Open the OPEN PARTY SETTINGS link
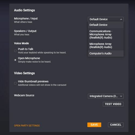This screenshot has width=135, height=135. (27, 126)
